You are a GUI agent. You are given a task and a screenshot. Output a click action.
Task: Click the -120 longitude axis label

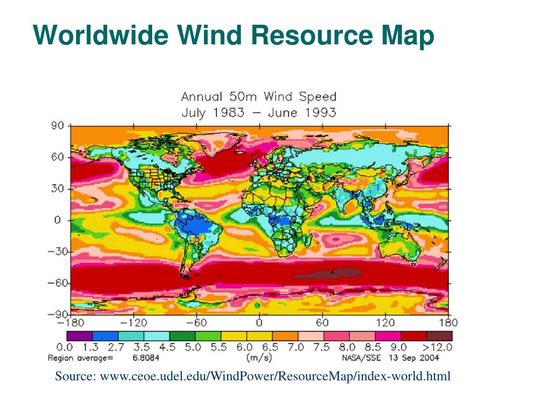tap(134, 323)
